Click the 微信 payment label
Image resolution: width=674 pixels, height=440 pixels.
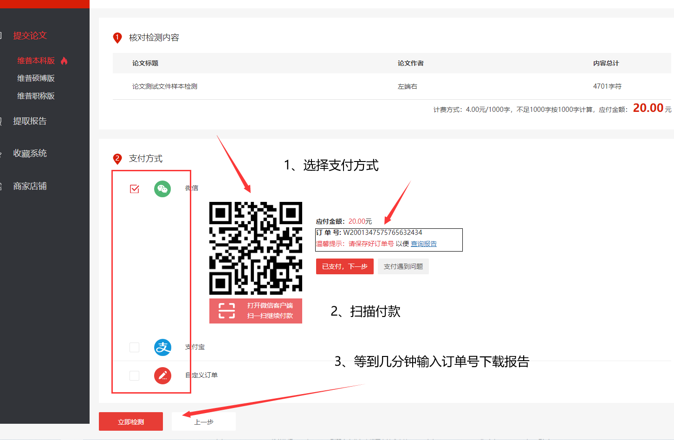tap(192, 188)
